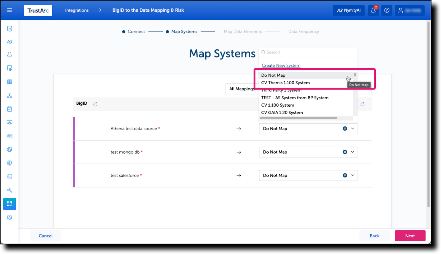Screen dimensions: 441x254
Task: Switch to the Map Data Elements step
Action: coord(242,31)
